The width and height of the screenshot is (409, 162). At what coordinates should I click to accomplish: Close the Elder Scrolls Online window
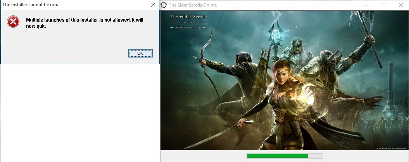(x=400, y=5)
